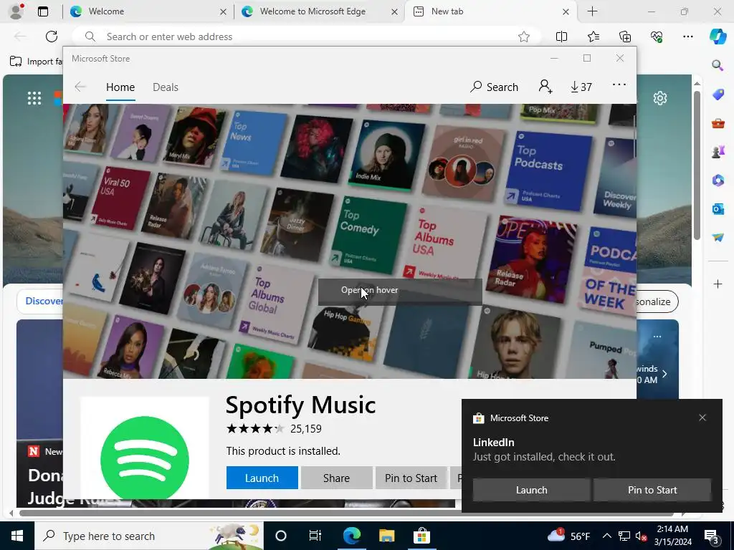Dismiss the Microsoft Store notification
Viewport: 734px width, 550px height.
pos(702,418)
